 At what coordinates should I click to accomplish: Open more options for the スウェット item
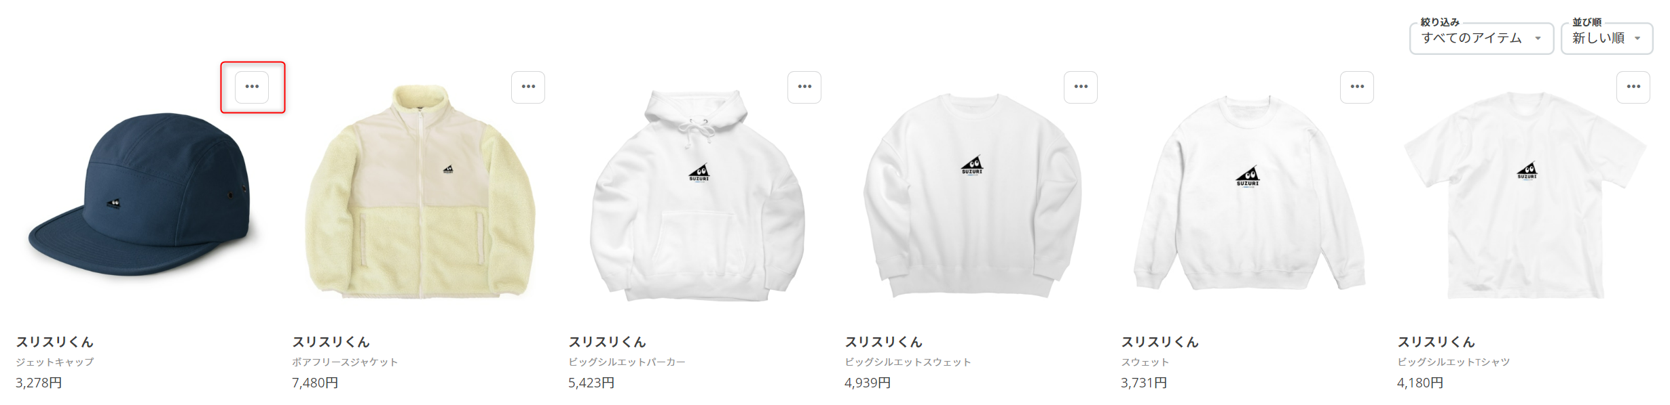pyautogui.click(x=1357, y=87)
